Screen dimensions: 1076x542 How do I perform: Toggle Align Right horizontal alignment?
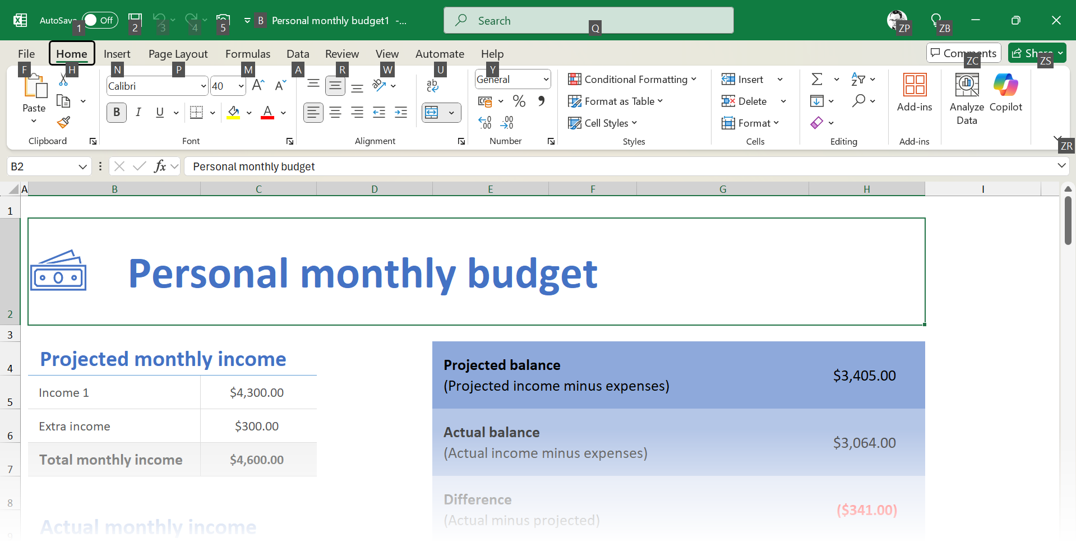coord(357,113)
